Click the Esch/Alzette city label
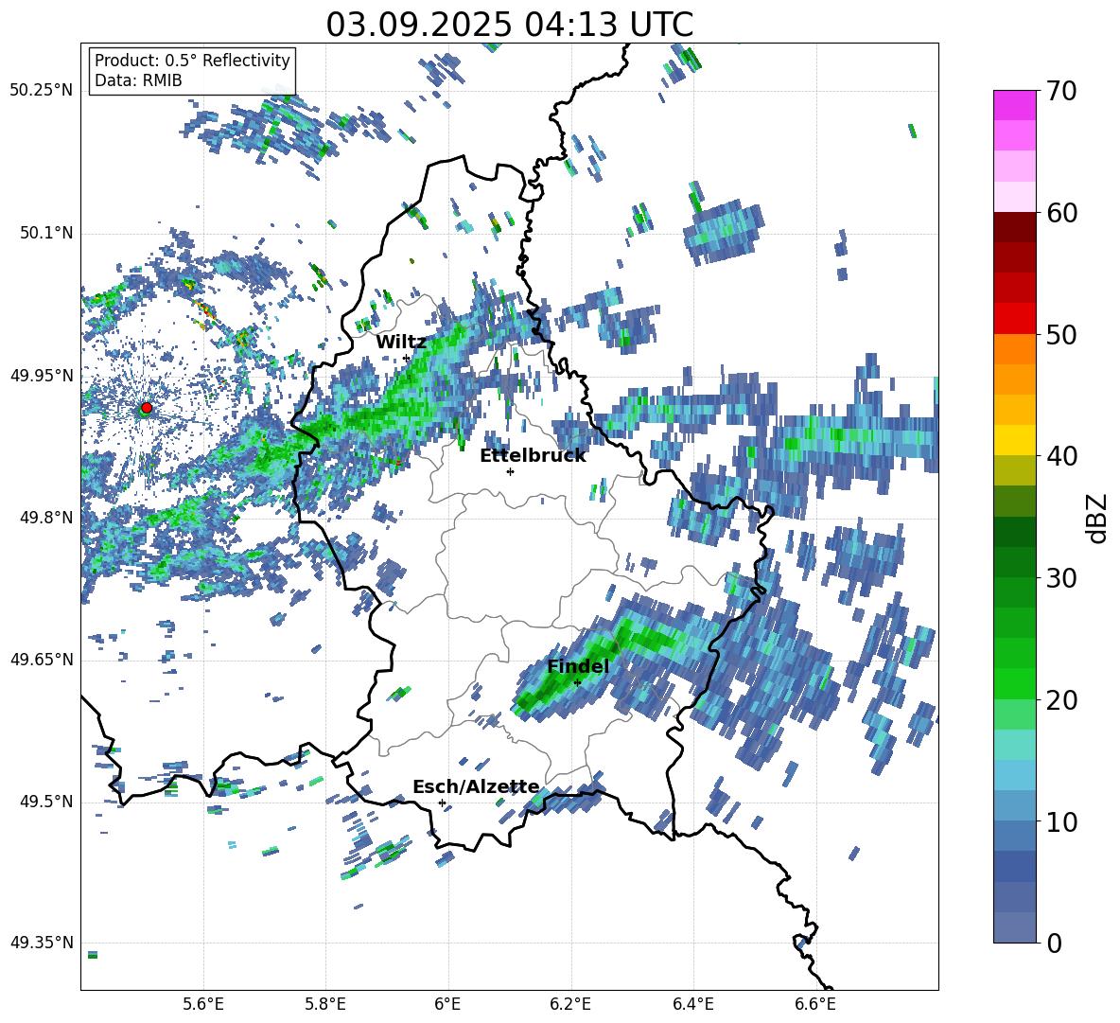 tap(476, 786)
